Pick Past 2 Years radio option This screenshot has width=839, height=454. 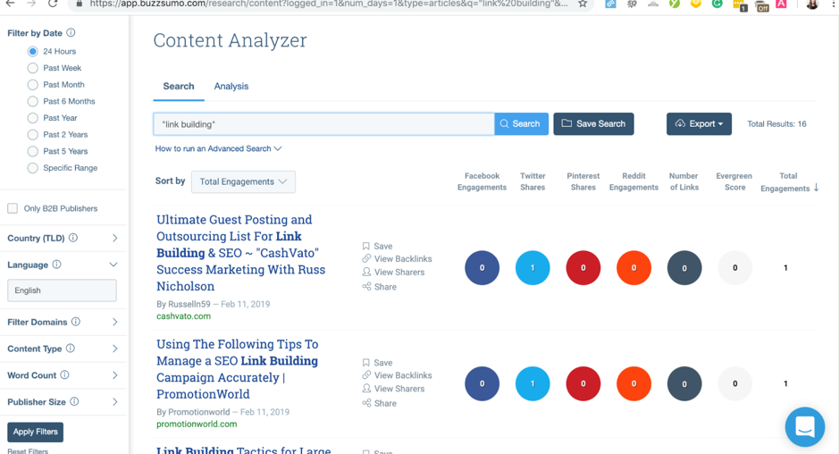click(x=33, y=134)
